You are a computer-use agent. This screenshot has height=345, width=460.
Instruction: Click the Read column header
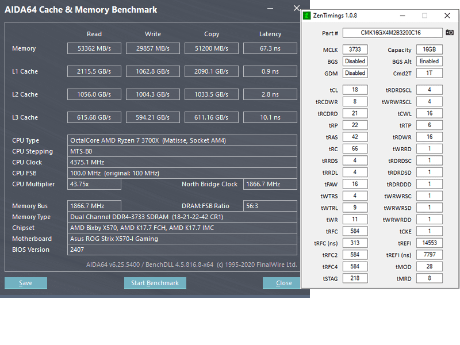pyautogui.click(x=94, y=34)
